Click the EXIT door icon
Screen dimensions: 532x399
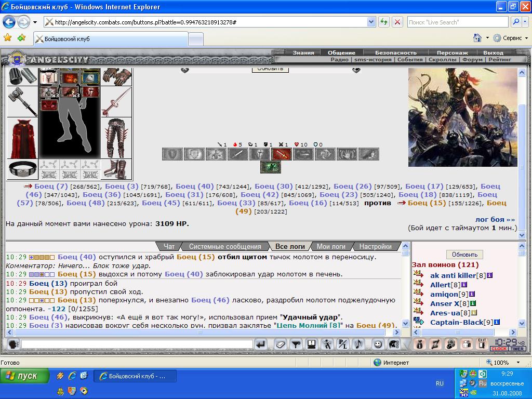482,344
